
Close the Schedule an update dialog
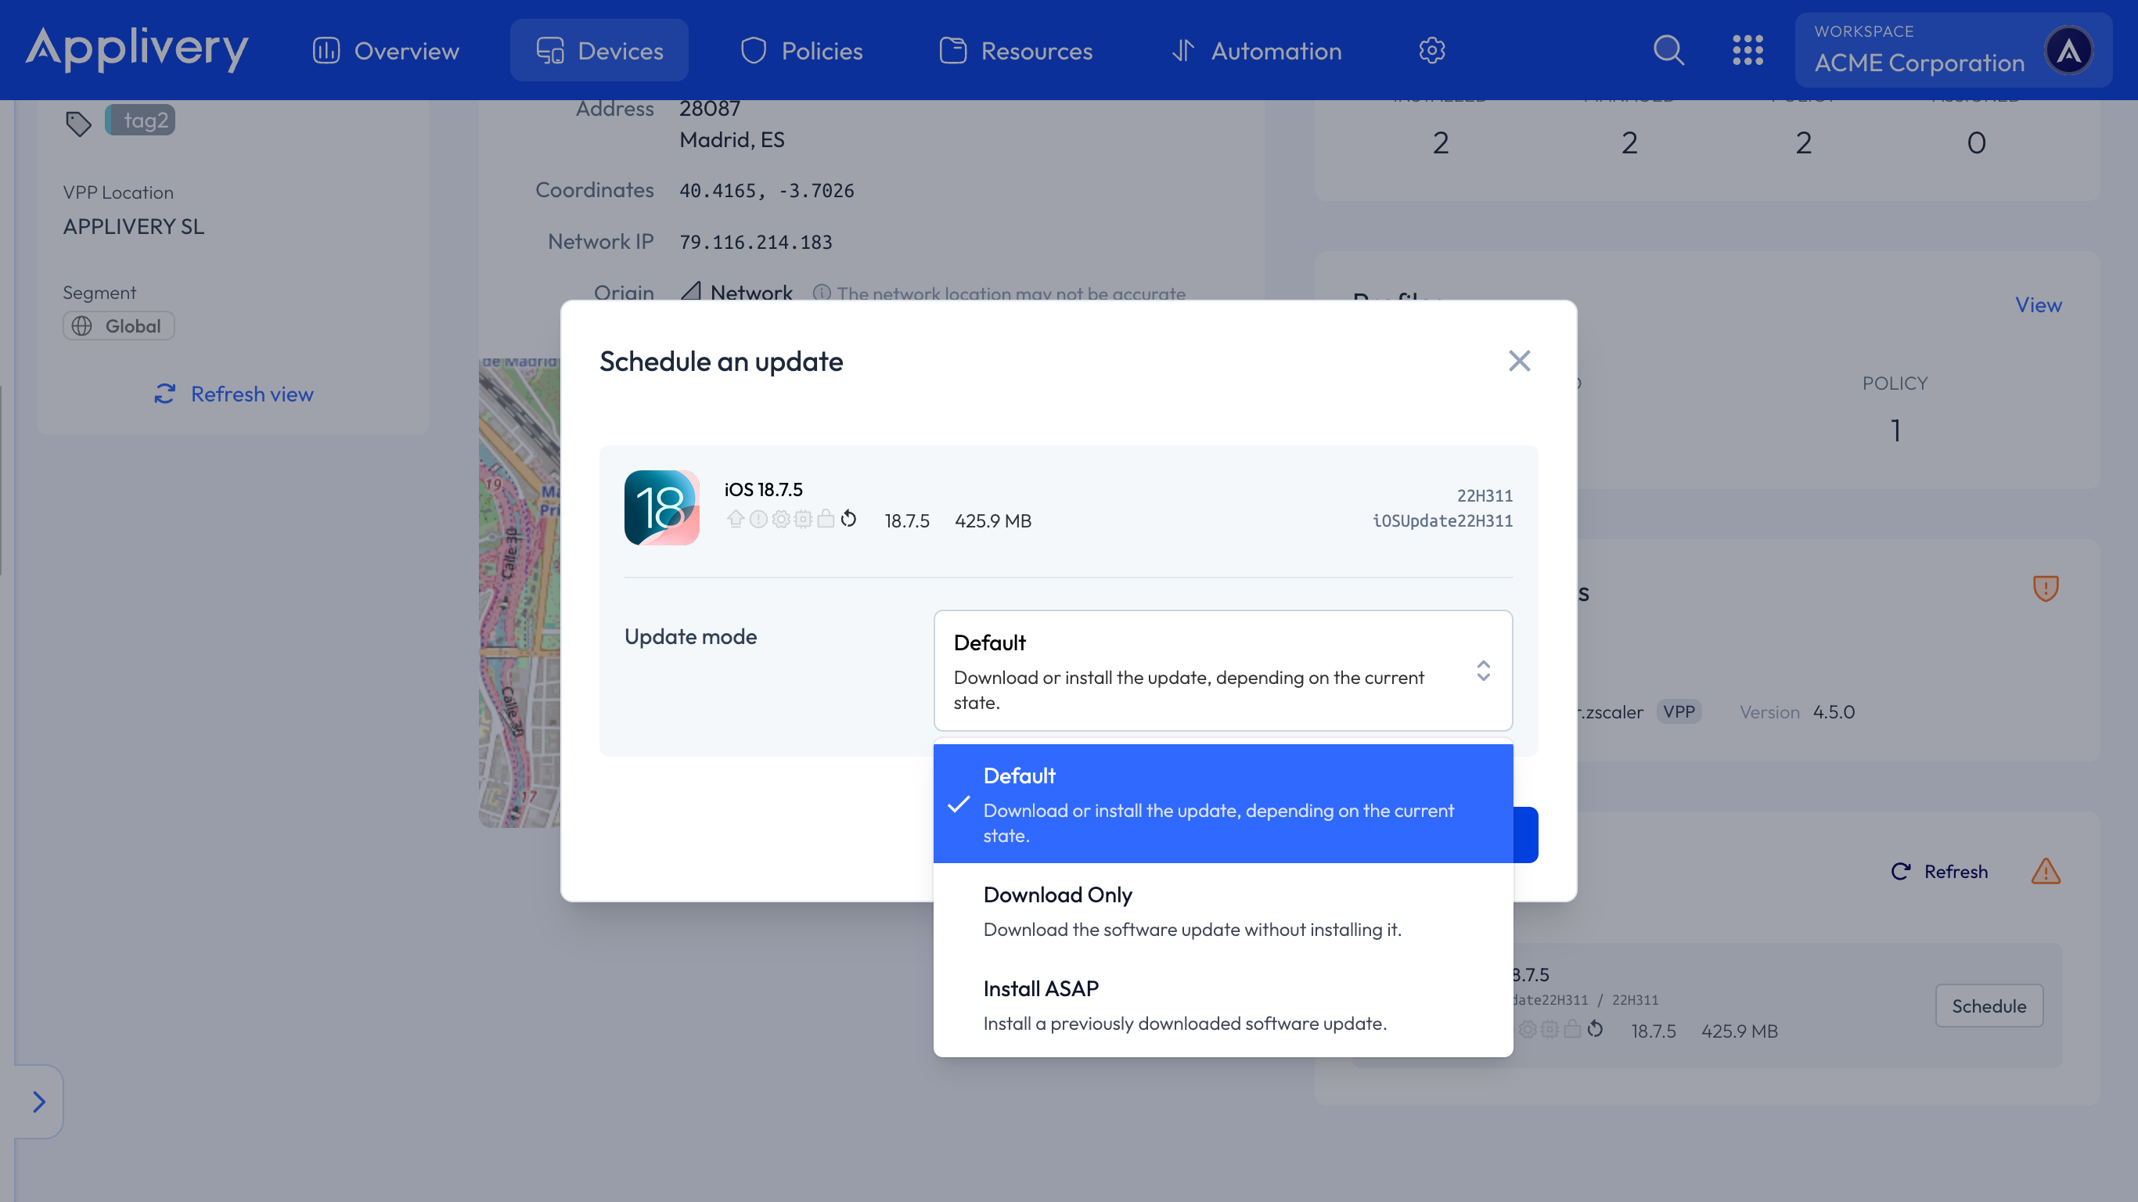point(1519,360)
